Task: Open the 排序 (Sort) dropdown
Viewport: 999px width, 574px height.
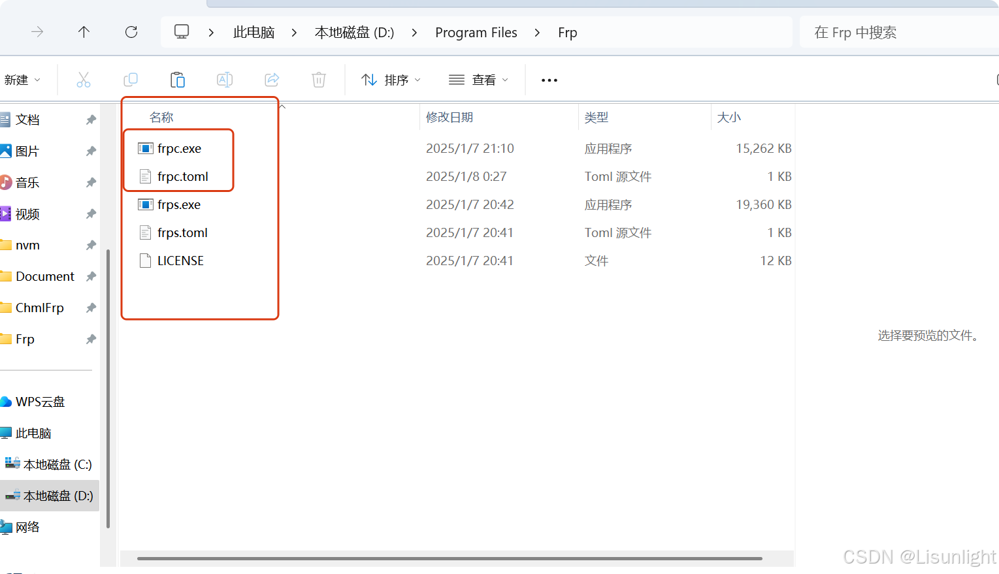Action: coord(391,80)
